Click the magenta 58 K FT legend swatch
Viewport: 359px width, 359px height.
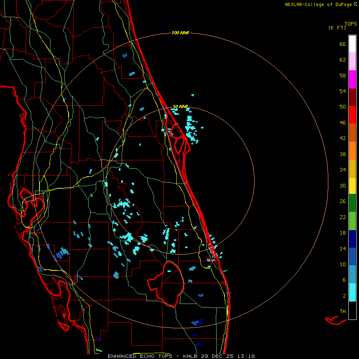click(352, 79)
